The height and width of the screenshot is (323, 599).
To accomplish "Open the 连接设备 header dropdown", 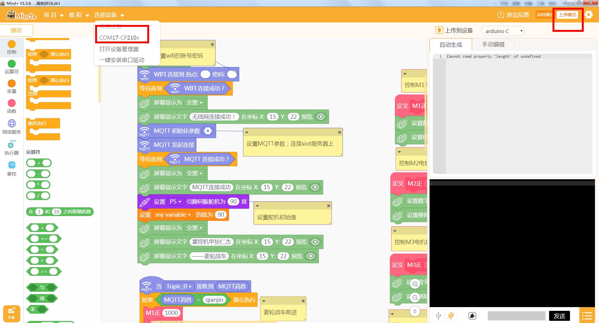I will (x=109, y=15).
